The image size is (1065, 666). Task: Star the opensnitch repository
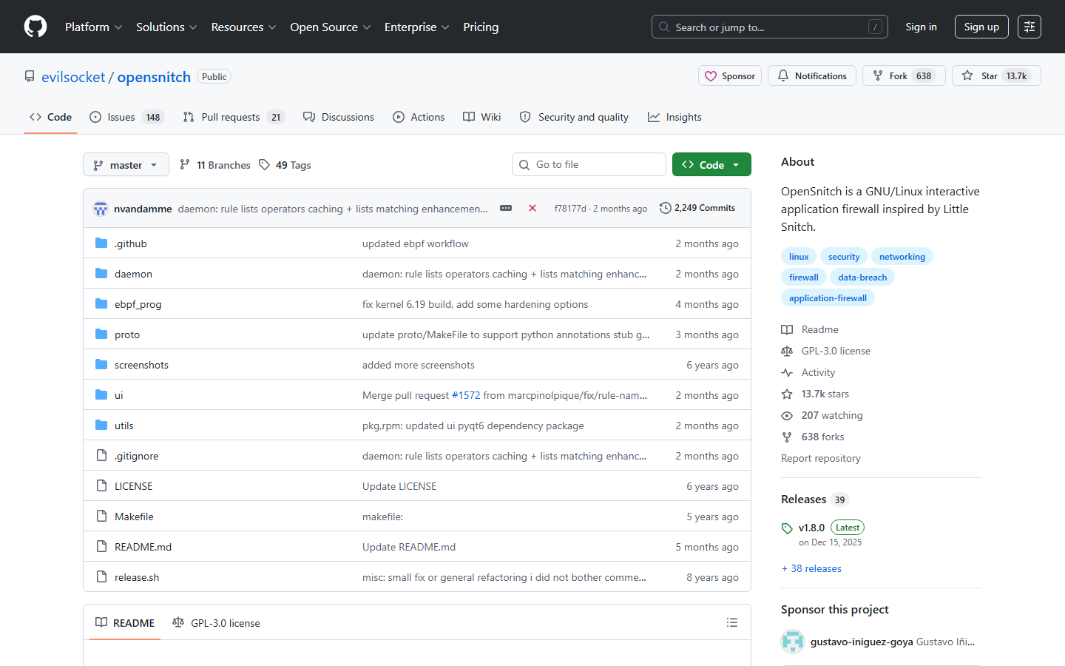[996, 75]
